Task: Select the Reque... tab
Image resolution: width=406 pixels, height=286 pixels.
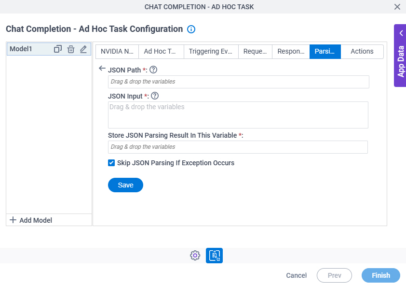Action: [x=255, y=51]
